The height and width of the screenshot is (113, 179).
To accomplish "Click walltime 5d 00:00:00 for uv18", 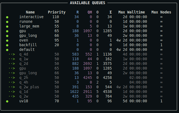I will point(135,101).
